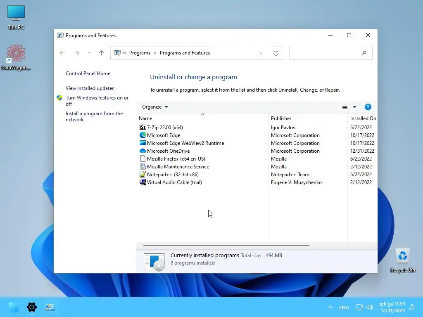Open the Start menu on taskbar
Screen dimensions: 423x317
point(13,307)
